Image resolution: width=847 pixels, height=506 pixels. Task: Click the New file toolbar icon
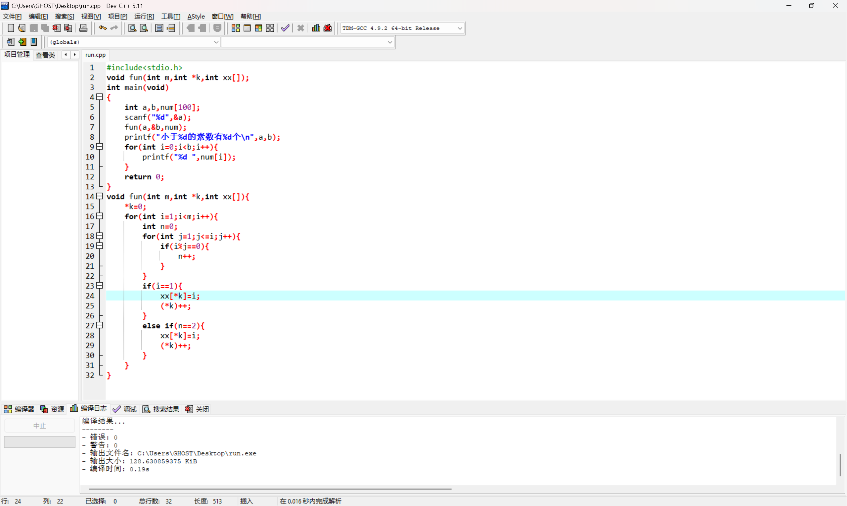coord(11,28)
